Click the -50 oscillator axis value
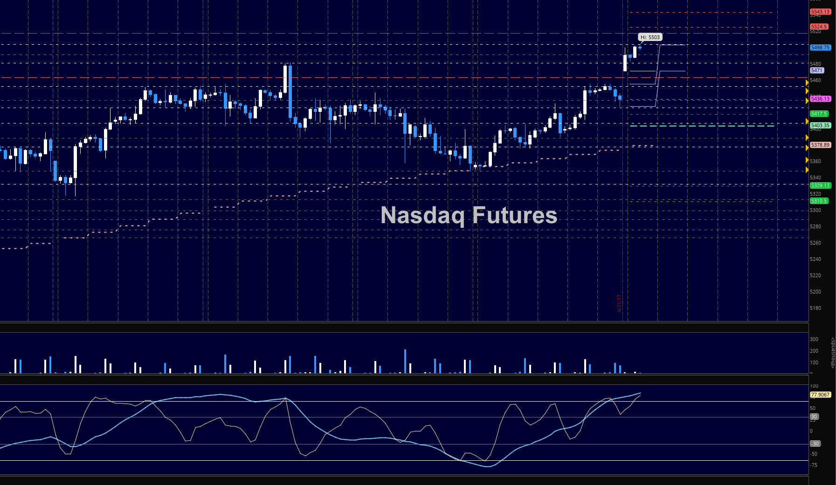Viewport: 836px width, 485px height. 814,454
